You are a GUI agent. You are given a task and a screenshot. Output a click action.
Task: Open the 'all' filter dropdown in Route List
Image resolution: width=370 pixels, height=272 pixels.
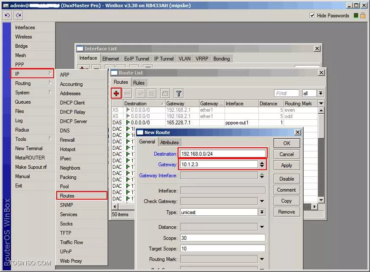click(321, 93)
